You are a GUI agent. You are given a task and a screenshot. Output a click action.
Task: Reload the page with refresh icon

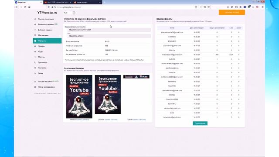tap(25, 7)
